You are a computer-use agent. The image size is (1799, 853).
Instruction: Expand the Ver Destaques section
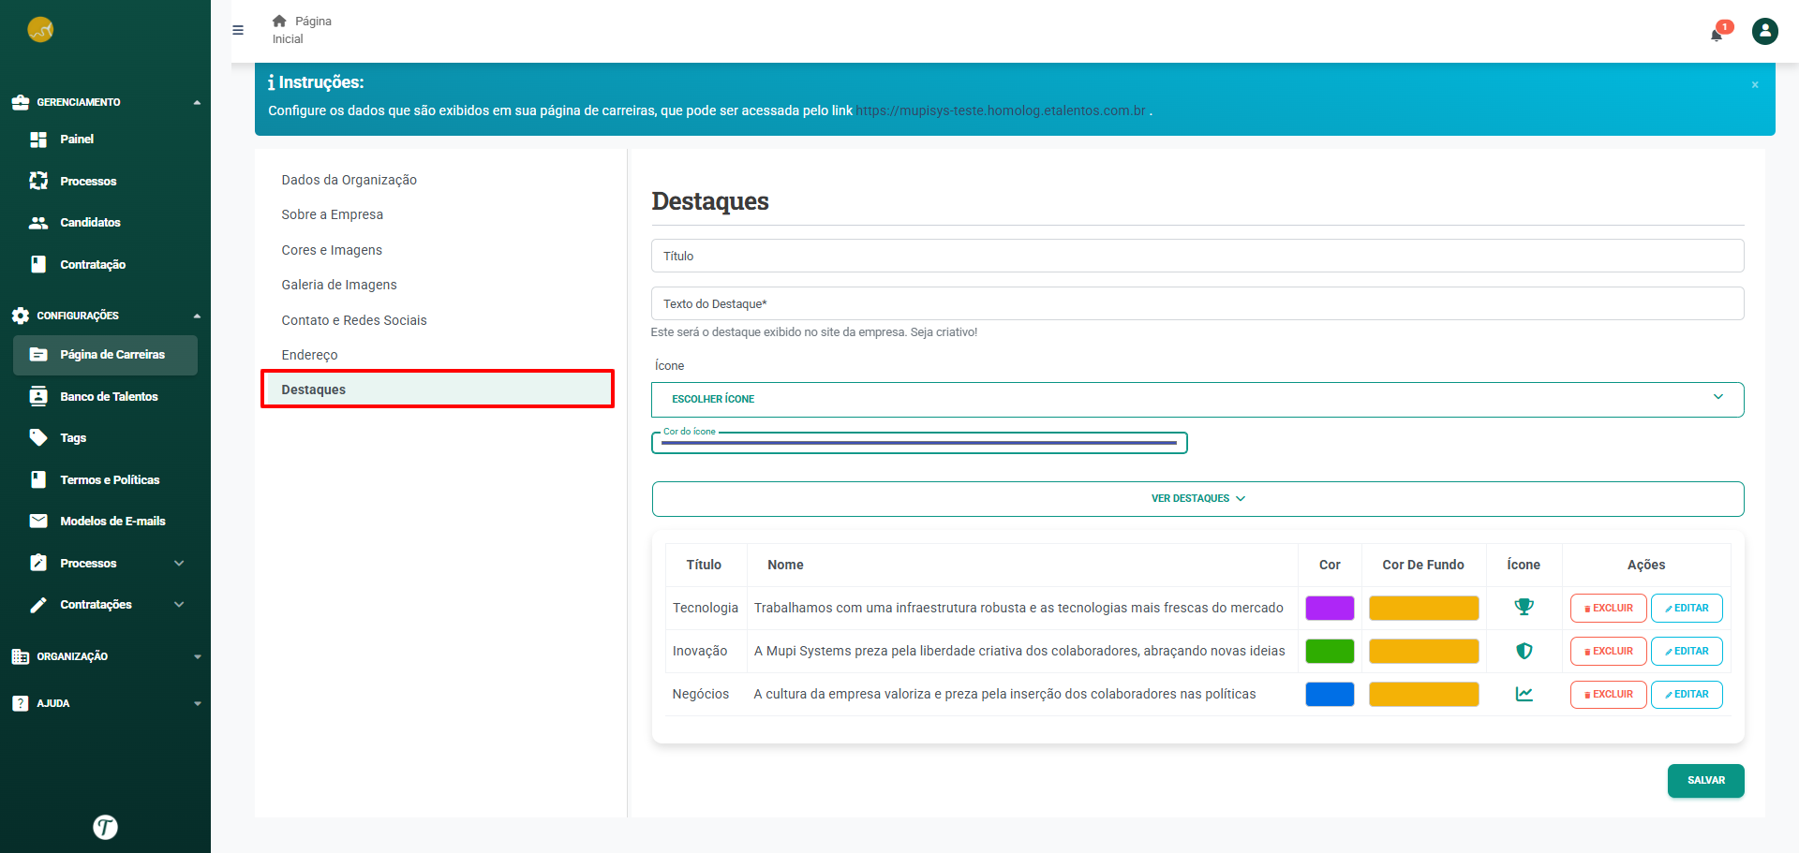click(1197, 499)
